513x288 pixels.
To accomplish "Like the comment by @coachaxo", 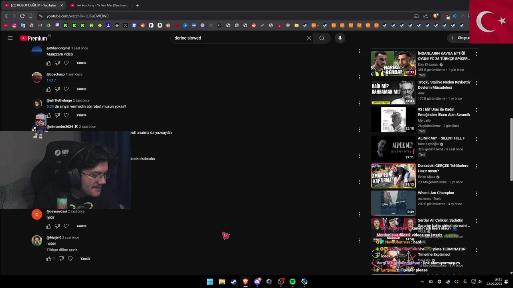I will click(48, 89).
